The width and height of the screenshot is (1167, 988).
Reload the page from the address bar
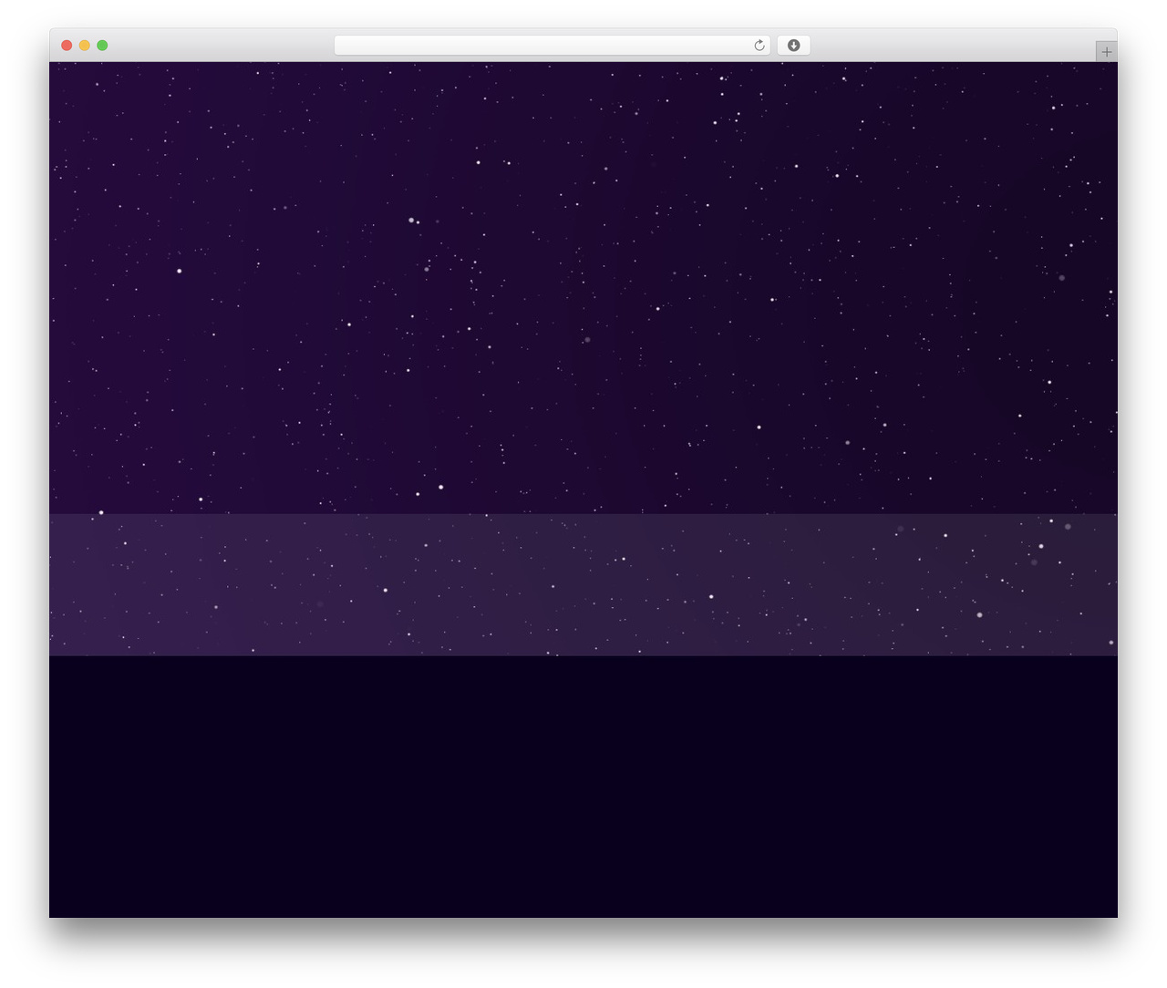759,46
